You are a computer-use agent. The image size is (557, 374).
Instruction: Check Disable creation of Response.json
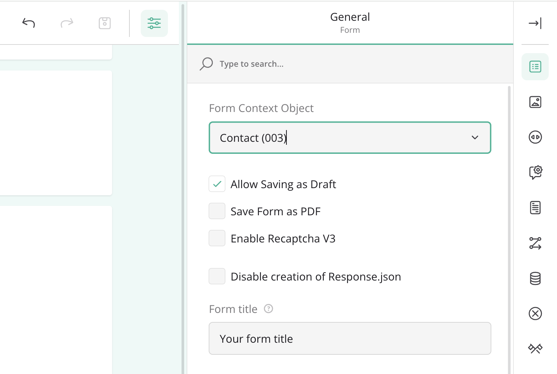pos(217,276)
